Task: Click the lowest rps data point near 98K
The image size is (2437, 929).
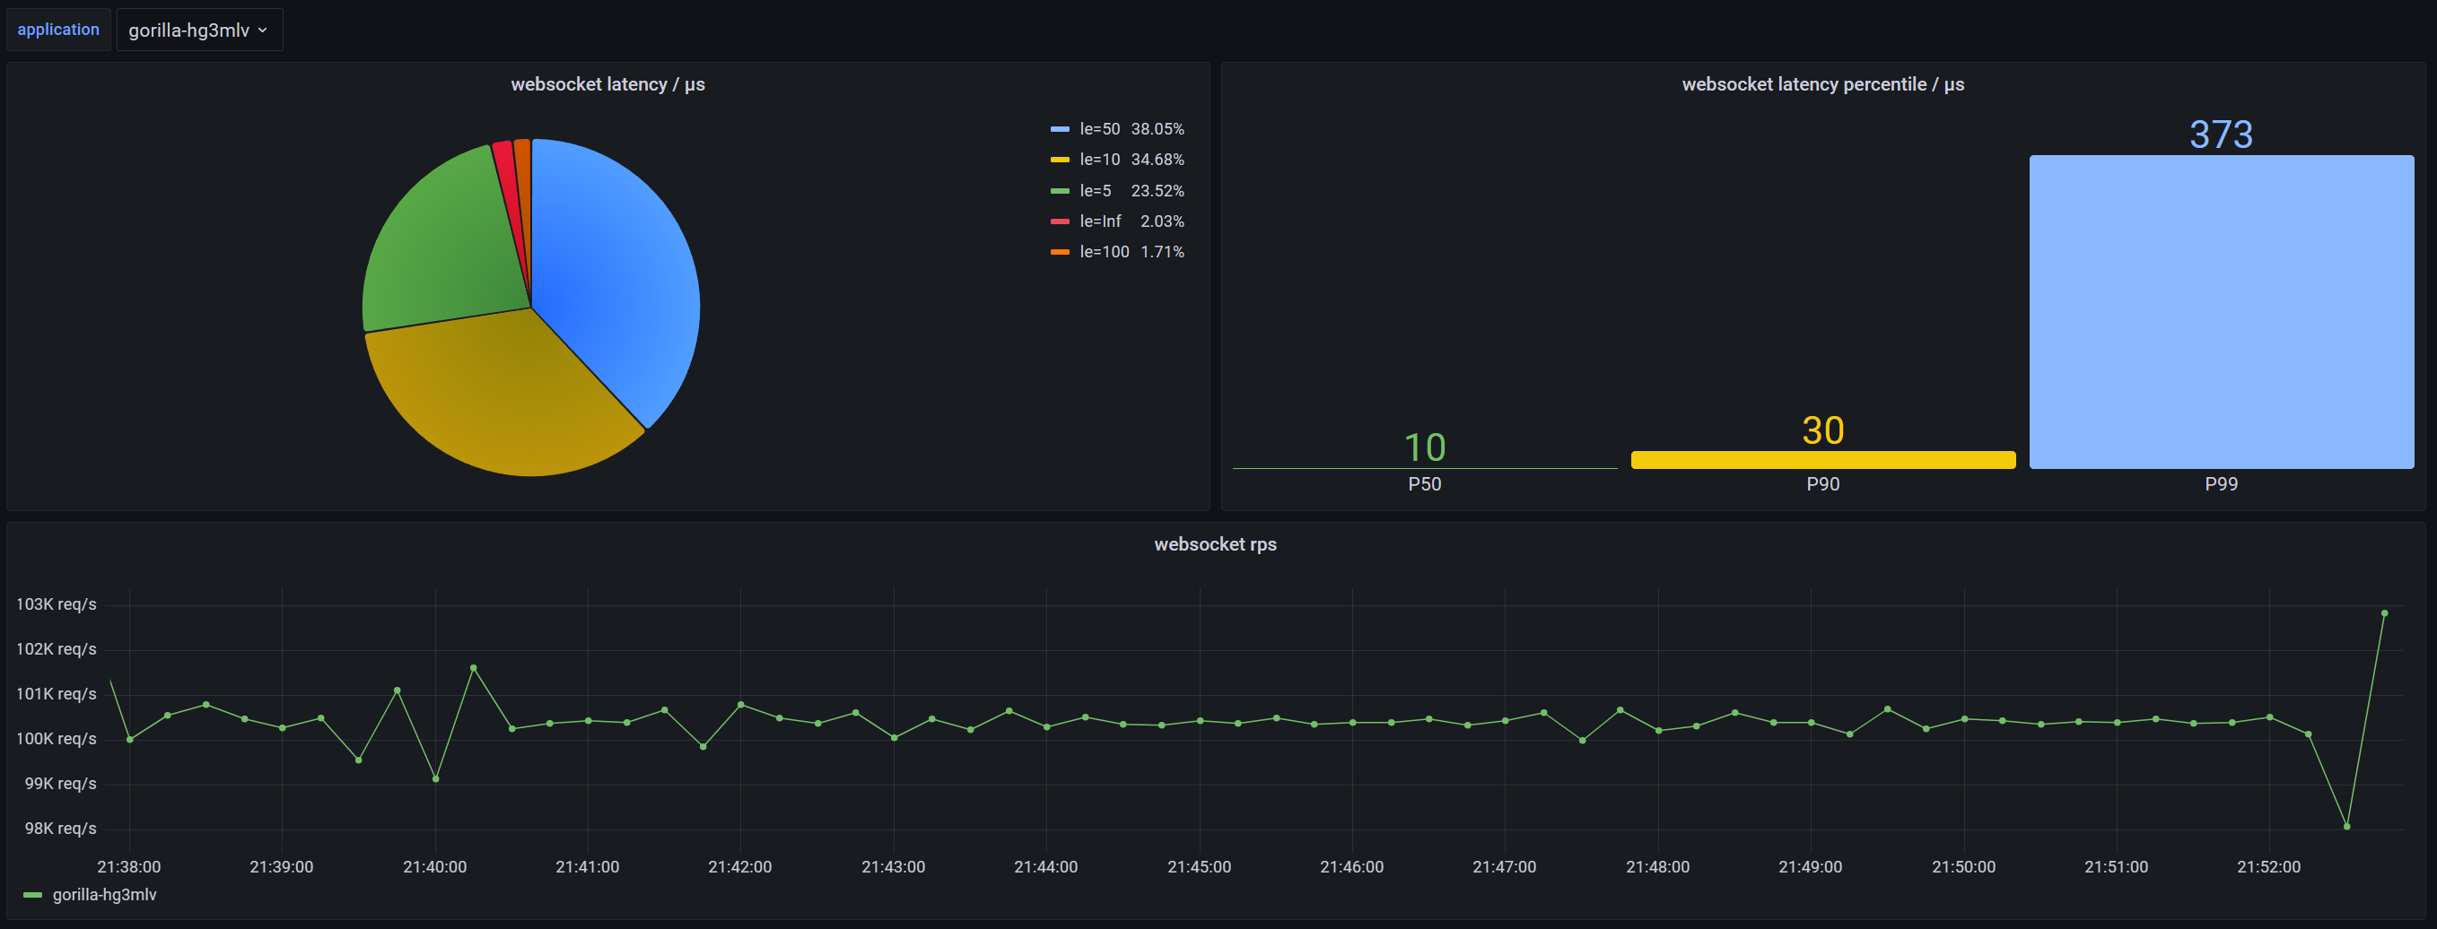Action: pyautogui.click(x=2346, y=827)
